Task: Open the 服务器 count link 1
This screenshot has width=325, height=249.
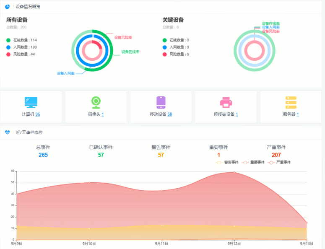Action: 298,114
